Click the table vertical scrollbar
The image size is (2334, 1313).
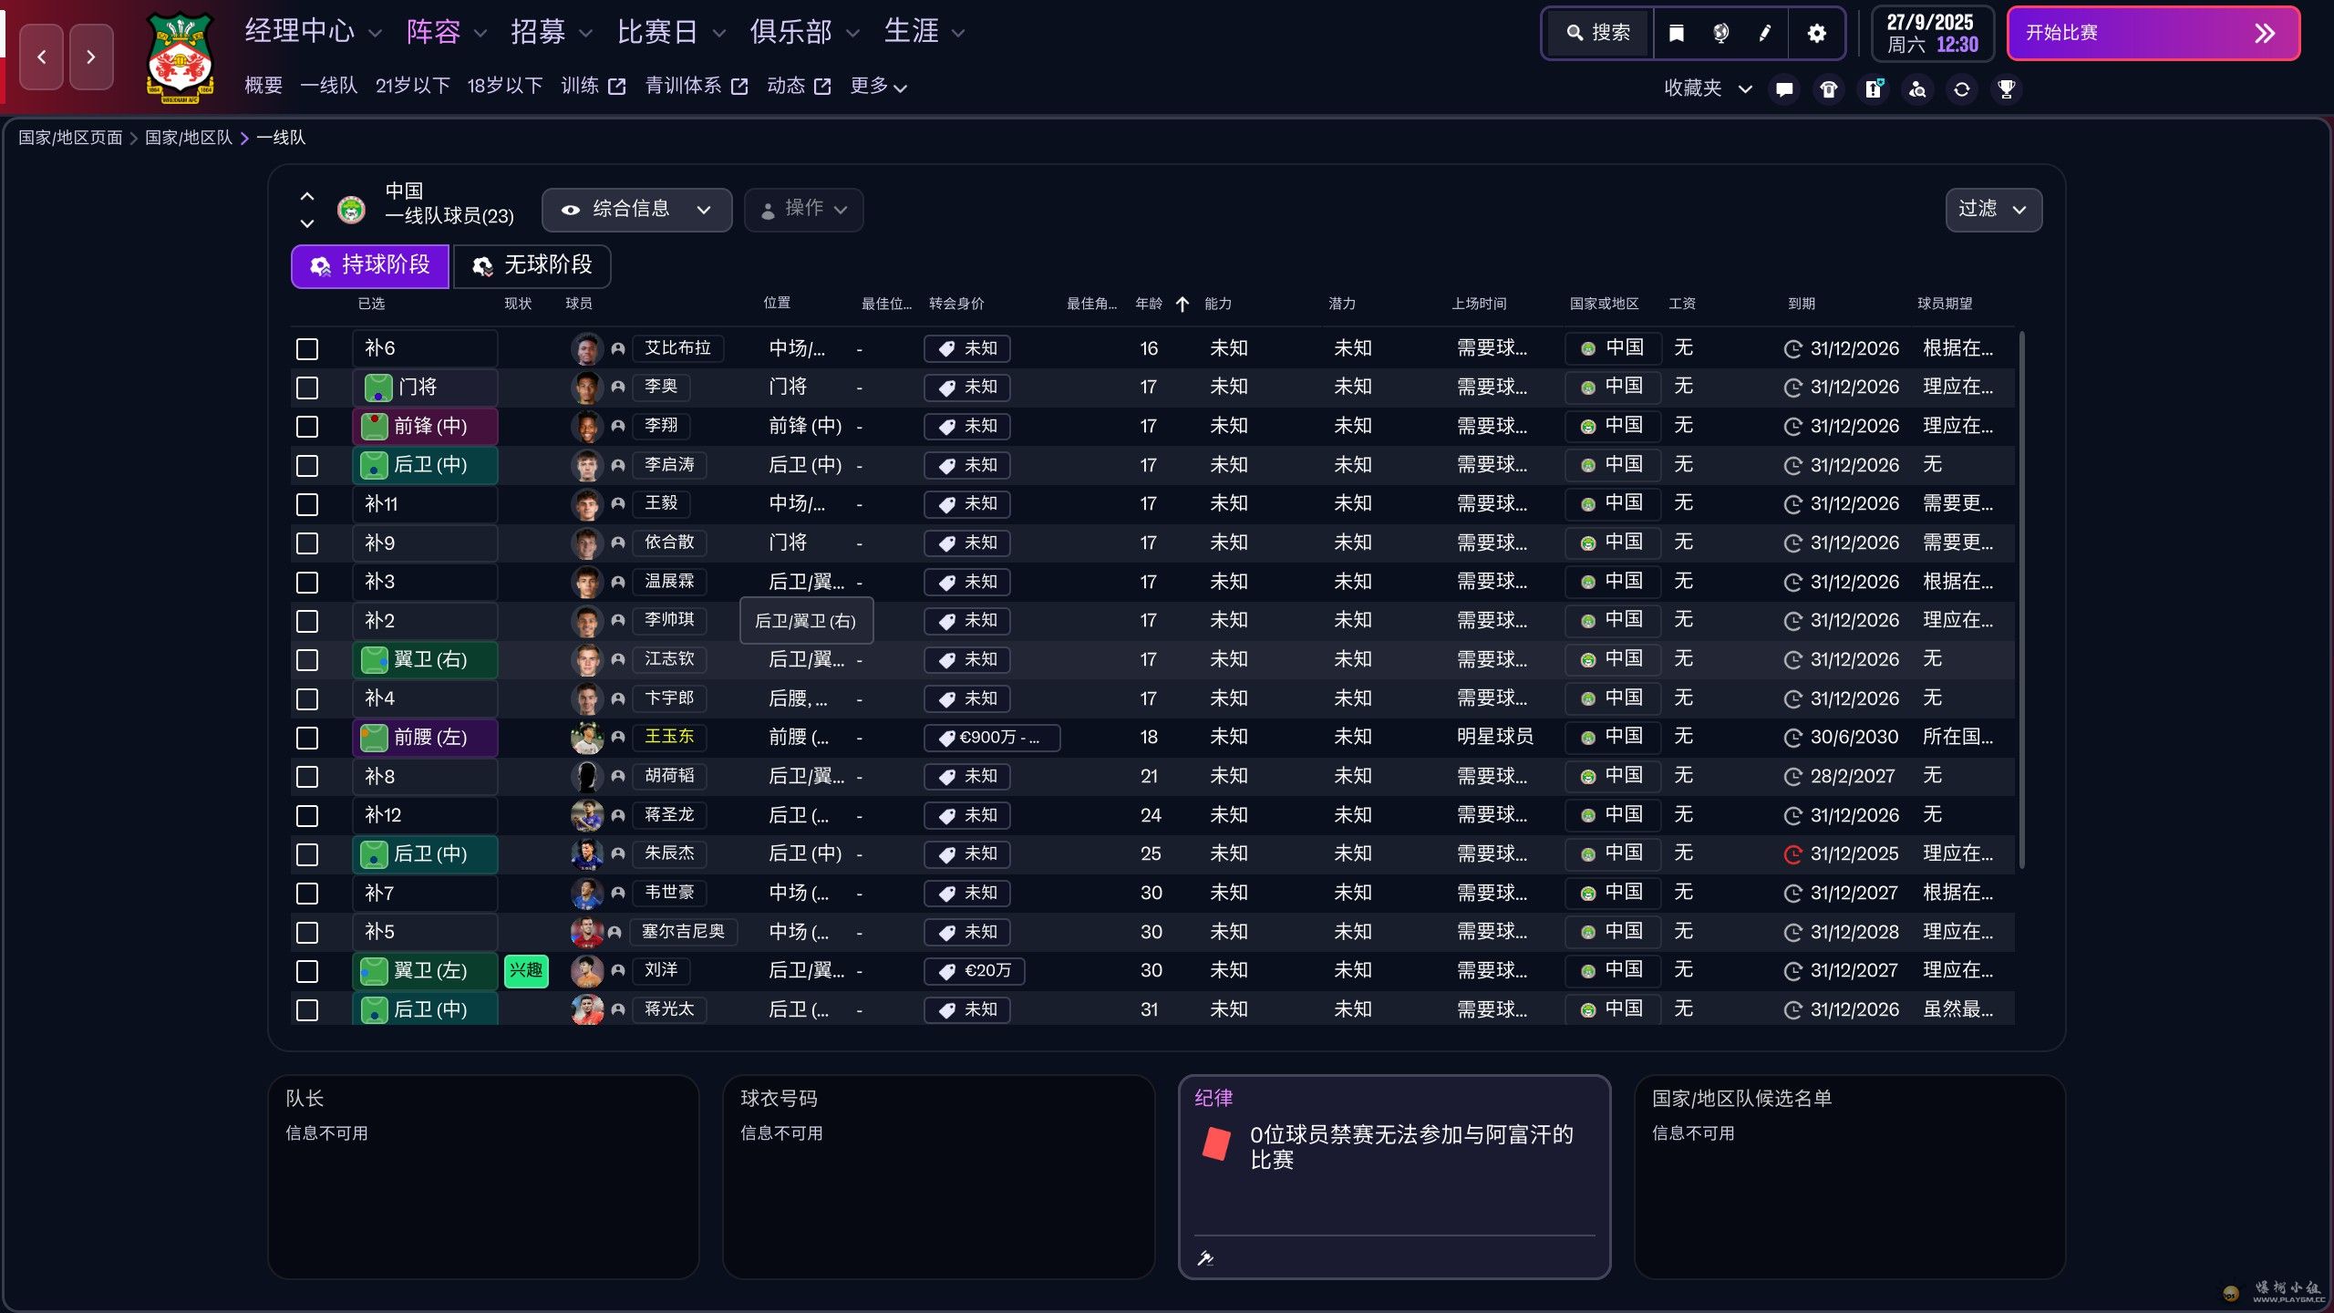tap(2022, 602)
